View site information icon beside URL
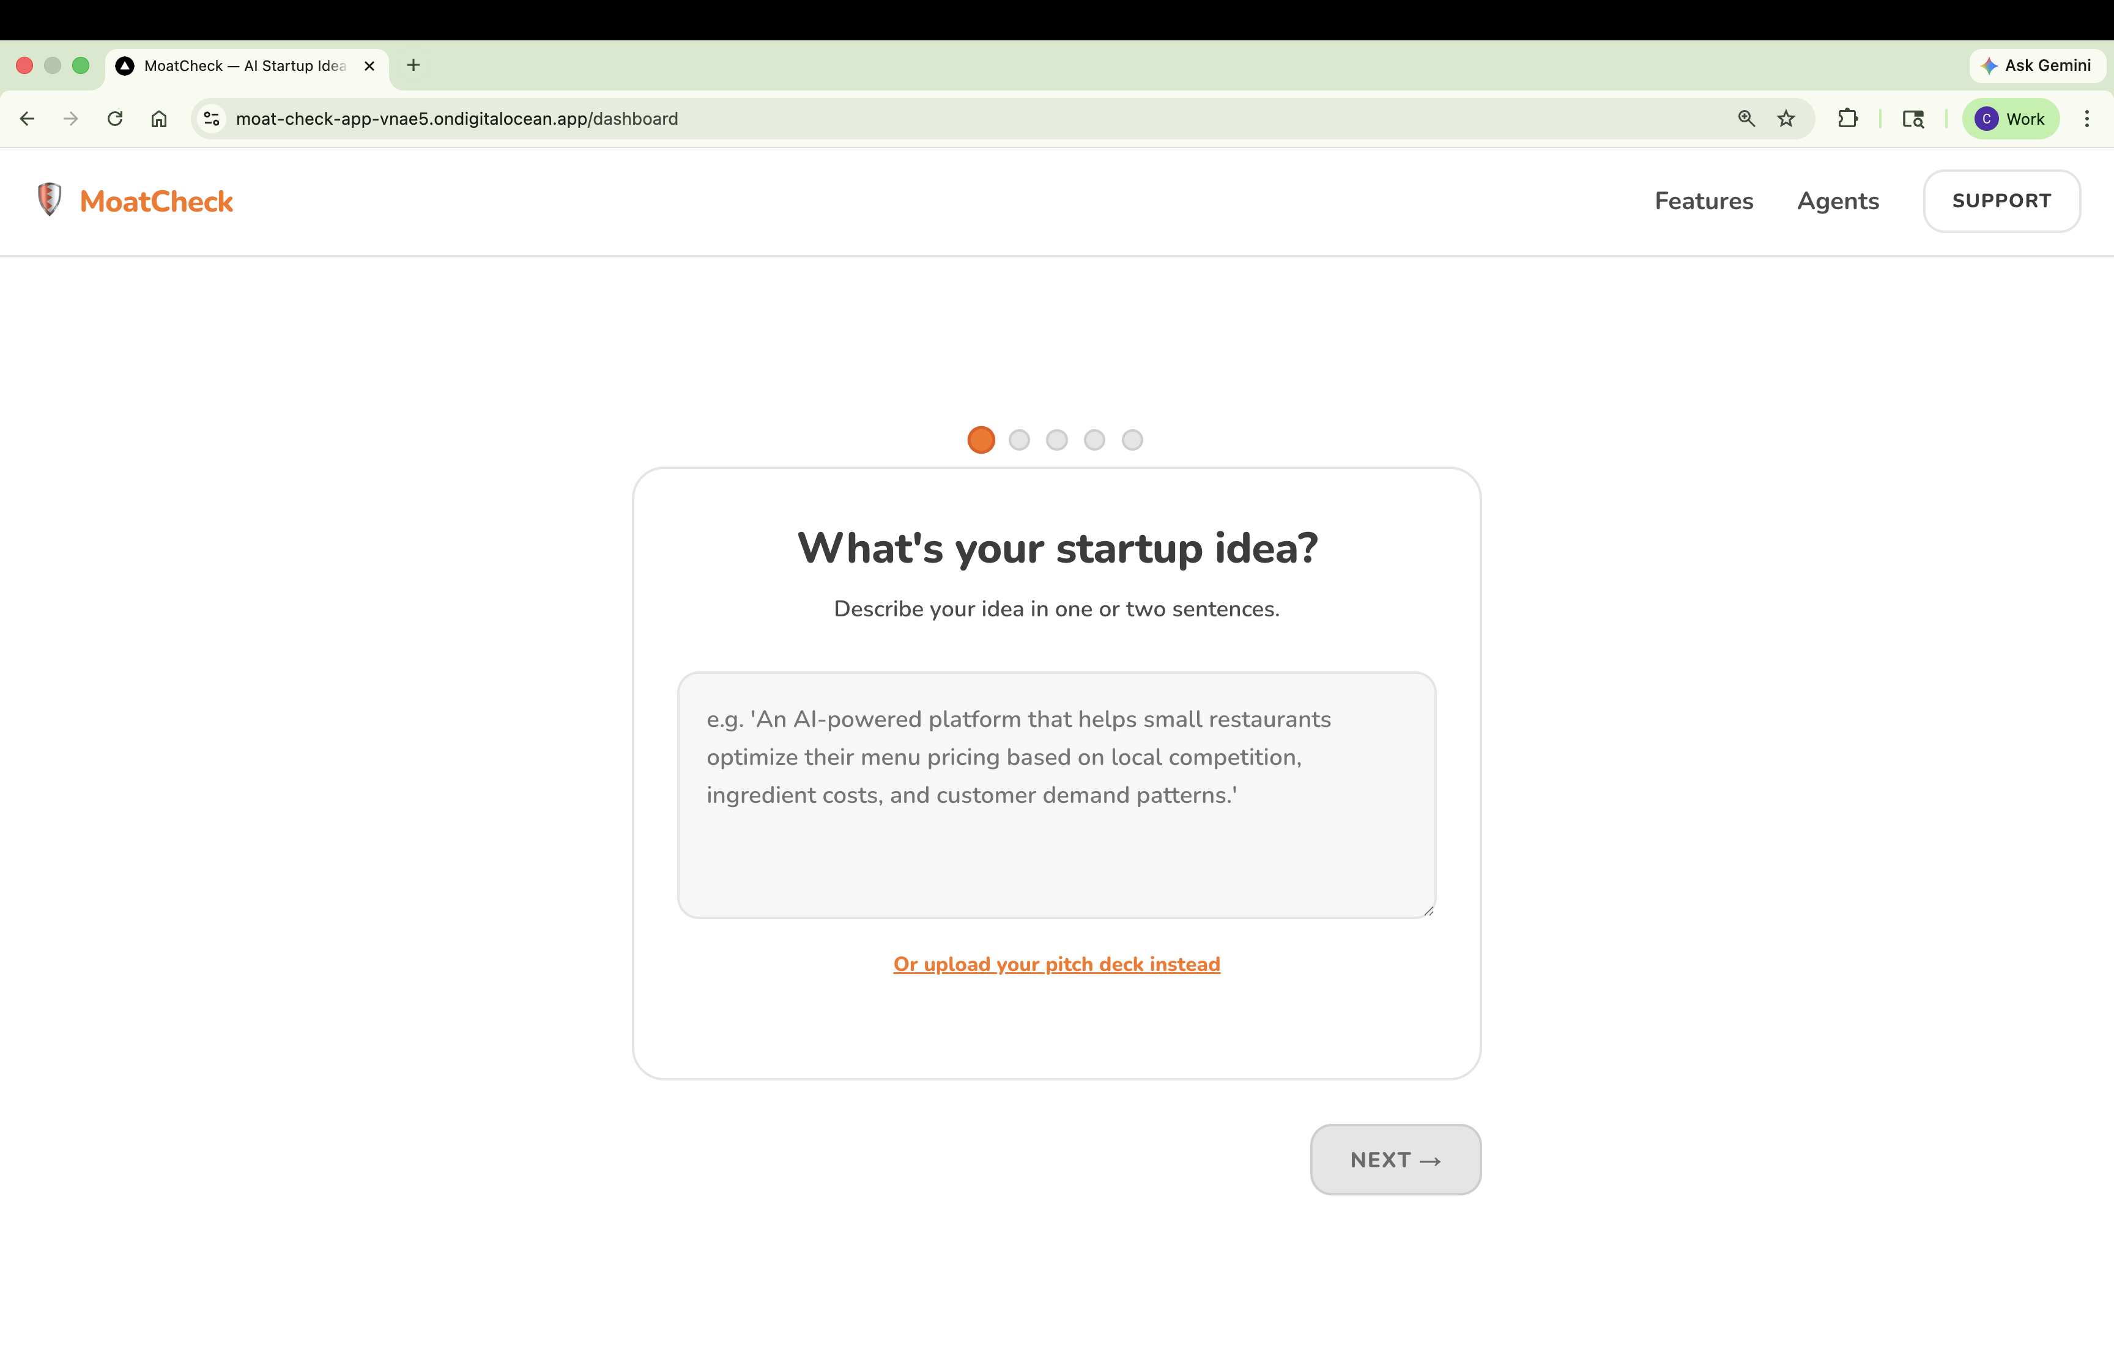Viewport: 2114px width, 1366px height. click(x=211, y=119)
